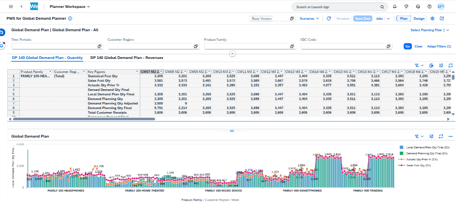
Task: Select the Plan mode toggle
Action: (404, 18)
